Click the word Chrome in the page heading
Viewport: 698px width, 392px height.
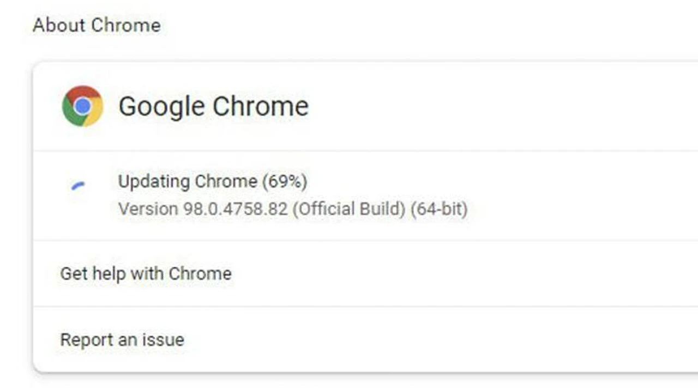[126, 25]
